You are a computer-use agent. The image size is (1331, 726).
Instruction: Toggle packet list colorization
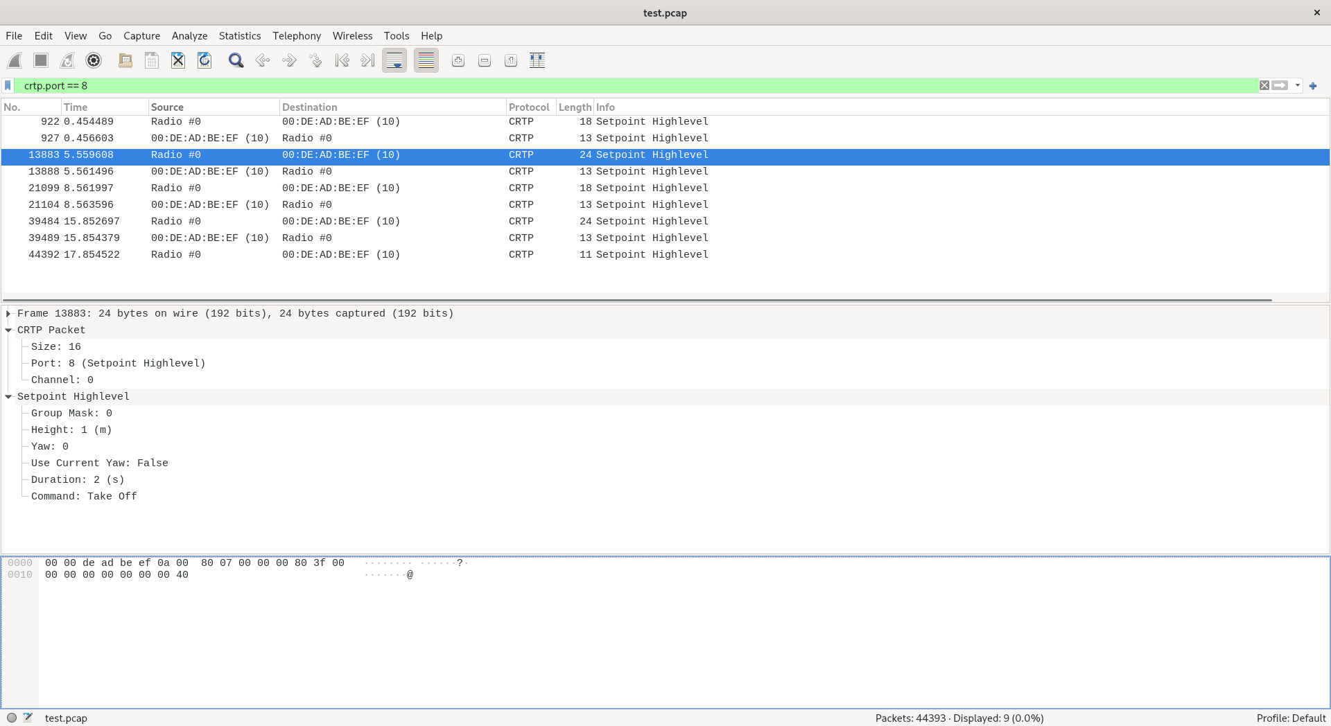[426, 60]
